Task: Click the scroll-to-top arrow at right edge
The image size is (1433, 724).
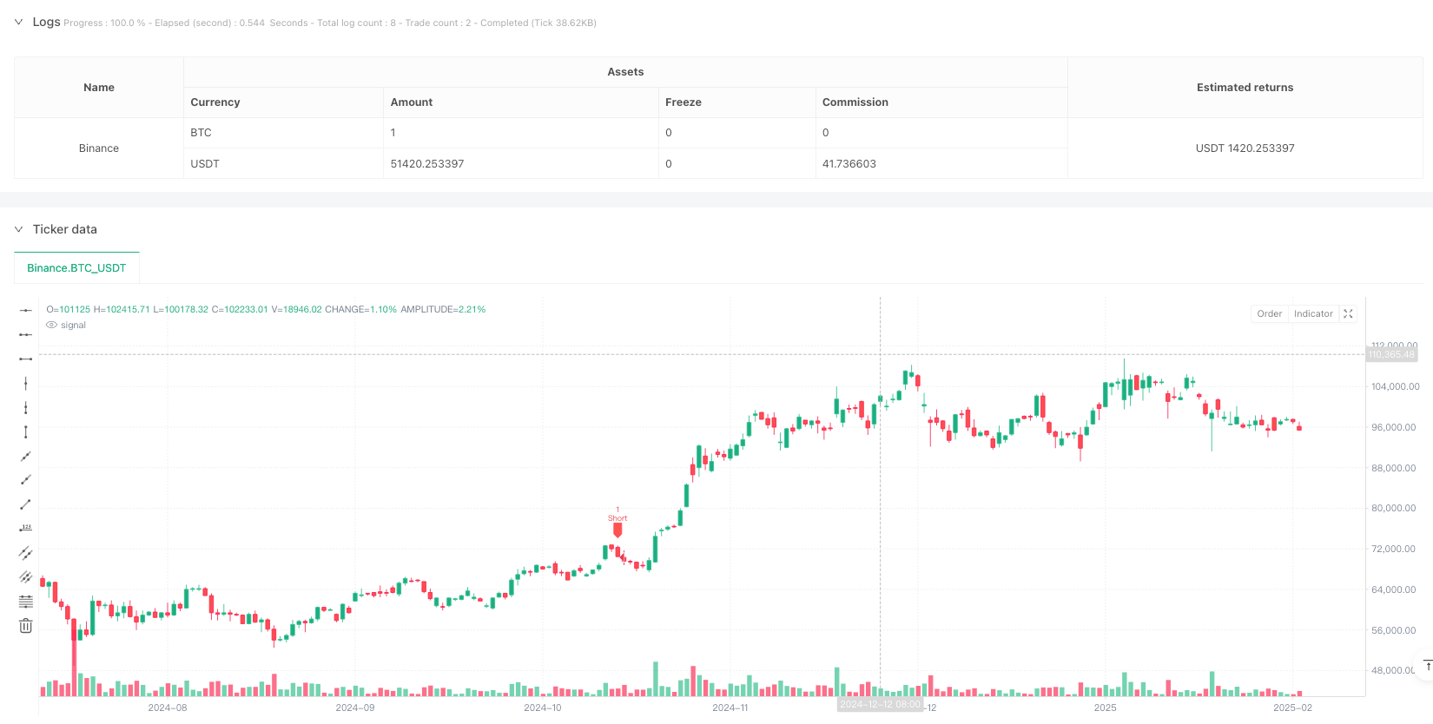Action: (1427, 666)
